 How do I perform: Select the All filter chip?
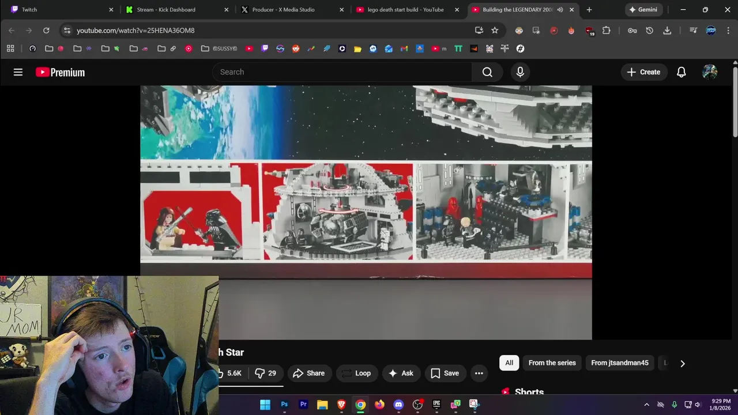coord(509,363)
